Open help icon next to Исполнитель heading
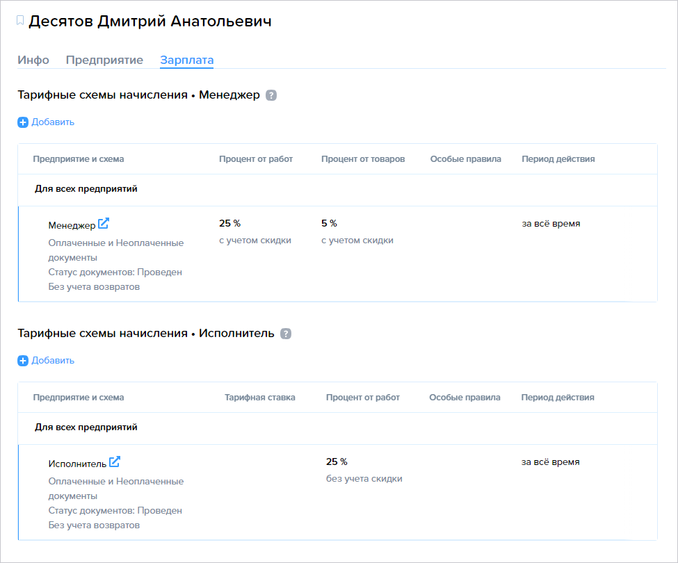 (x=286, y=334)
